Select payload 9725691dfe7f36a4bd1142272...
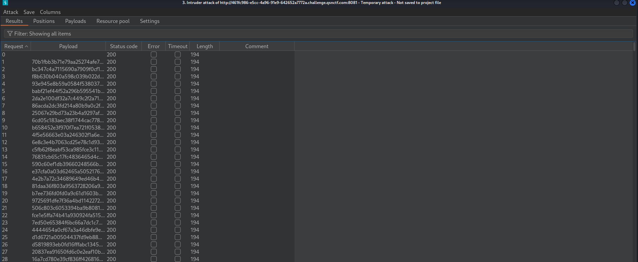 coord(68,201)
